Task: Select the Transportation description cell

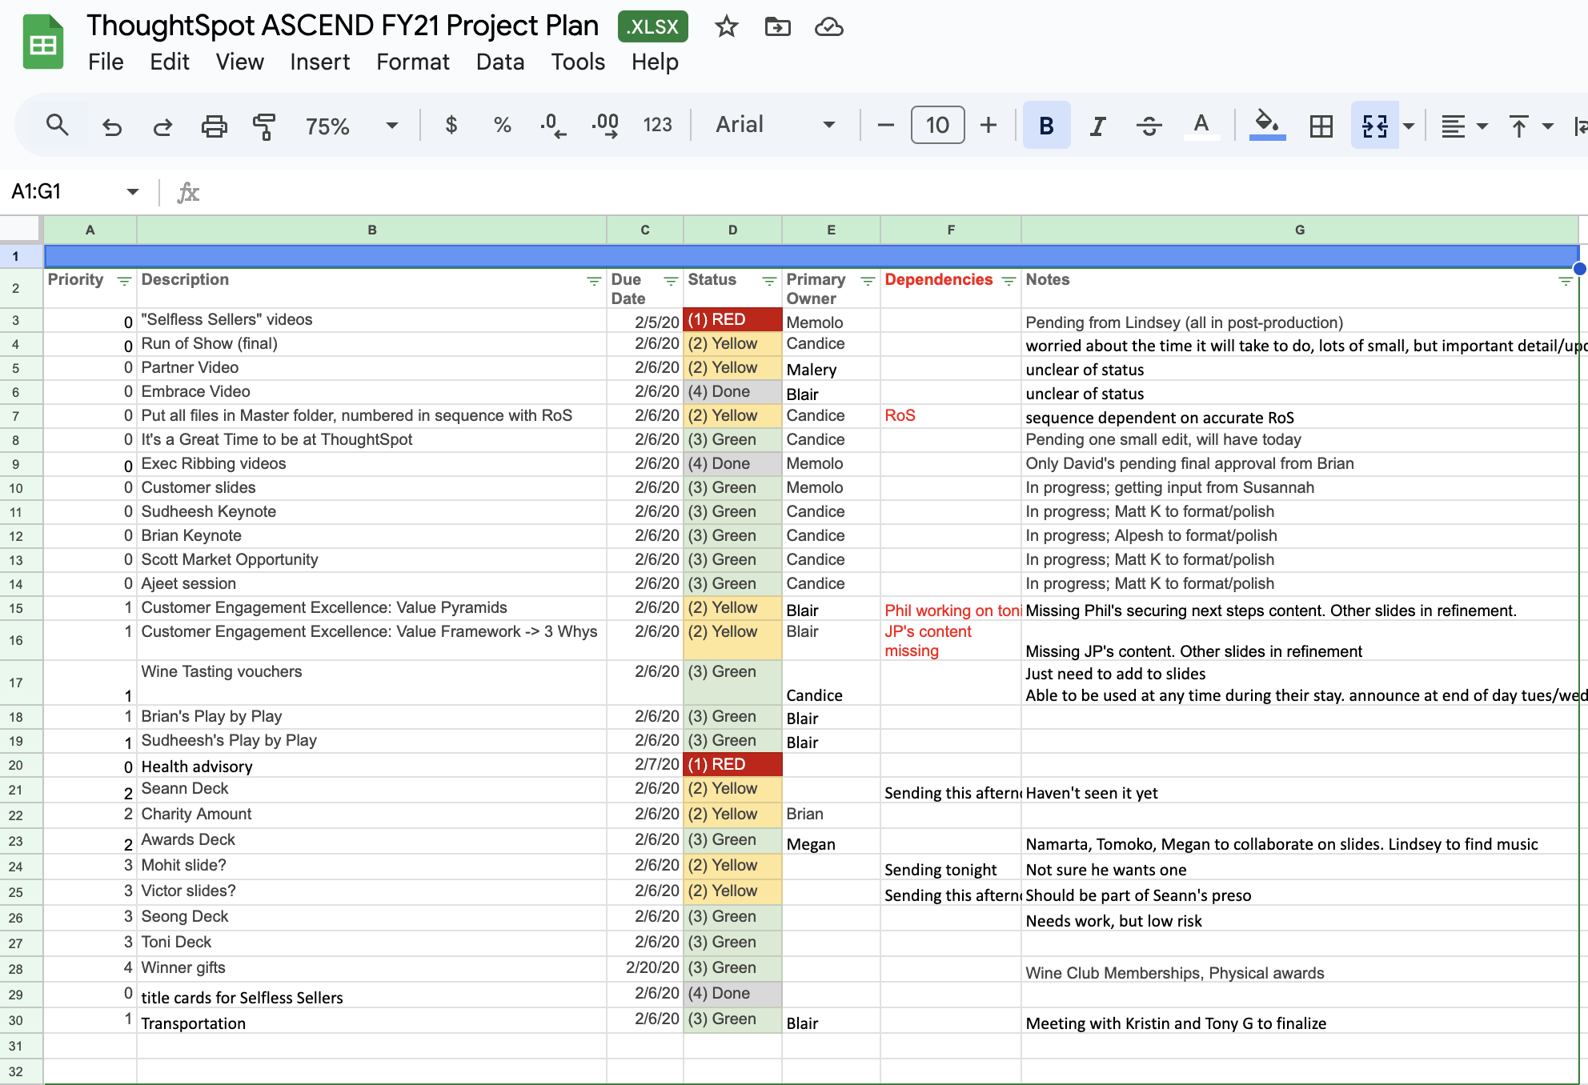Action: tap(371, 1021)
